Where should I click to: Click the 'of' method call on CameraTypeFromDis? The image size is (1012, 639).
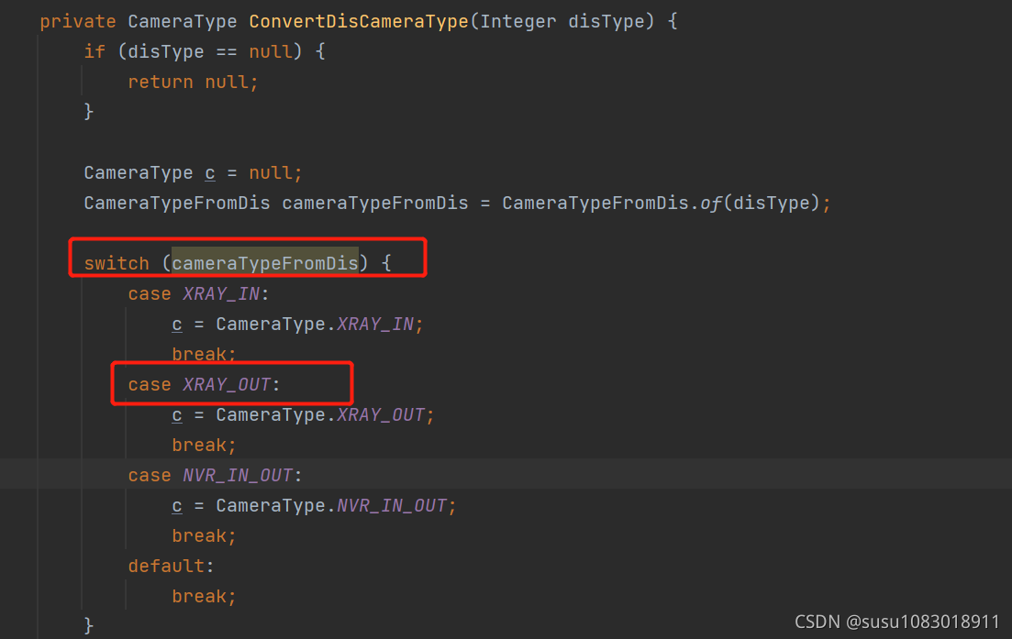coord(710,204)
